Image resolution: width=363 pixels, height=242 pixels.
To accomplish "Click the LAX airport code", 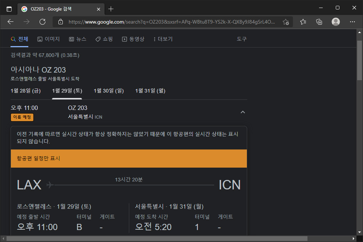I will coord(29,185).
